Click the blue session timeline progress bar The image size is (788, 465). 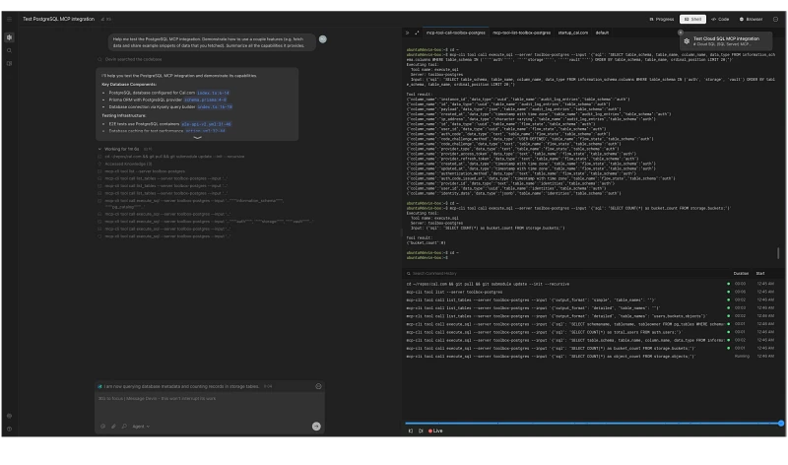click(592, 424)
